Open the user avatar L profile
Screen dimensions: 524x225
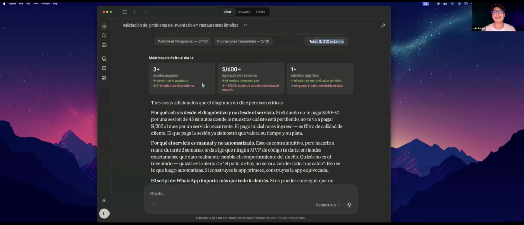coord(104,214)
